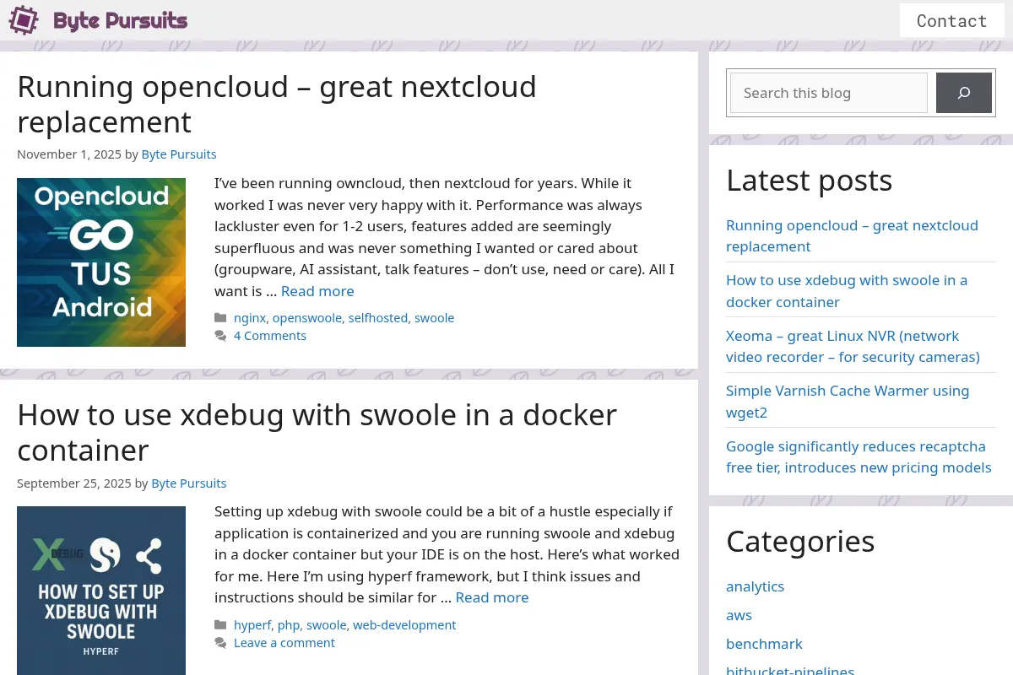Open the Contact menu item

point(951,20)
